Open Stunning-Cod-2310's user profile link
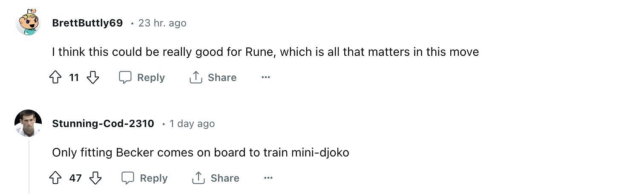 [103, 124]
